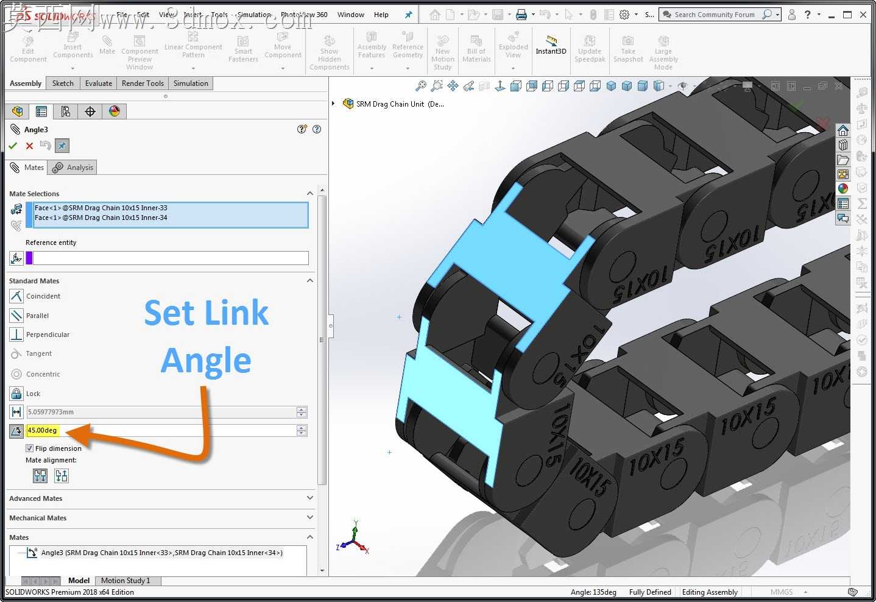Viewport: 876px width, 602px height.
Task: Switch to the Mates tab
Action: [x=27, y=168]
